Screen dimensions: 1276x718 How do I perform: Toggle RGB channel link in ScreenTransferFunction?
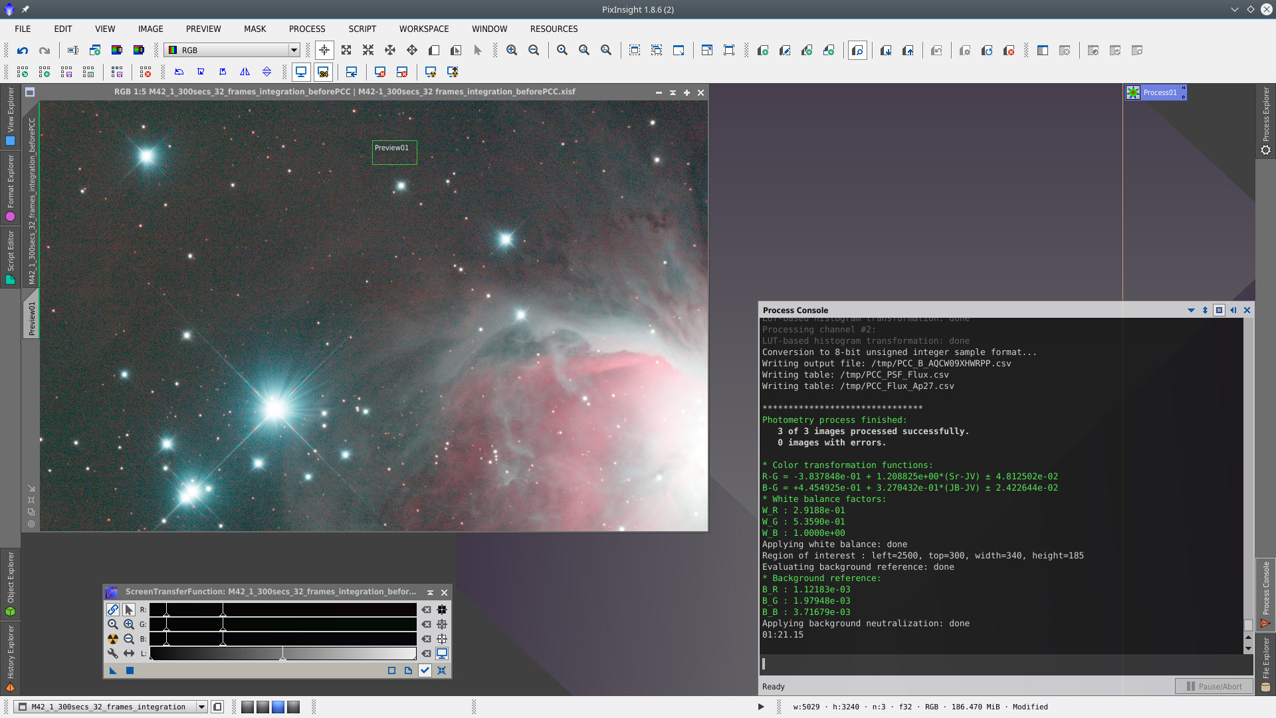coord(113,610)
